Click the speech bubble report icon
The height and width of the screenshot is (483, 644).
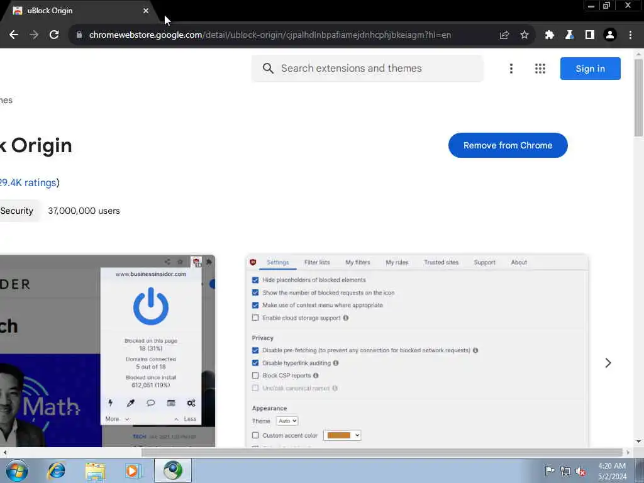pos(151,402)
